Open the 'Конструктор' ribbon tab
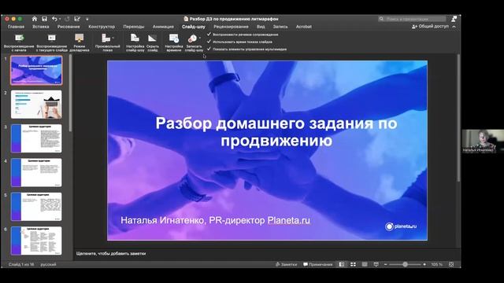Screen dimensions: 504x283 (x=102, y=27)
